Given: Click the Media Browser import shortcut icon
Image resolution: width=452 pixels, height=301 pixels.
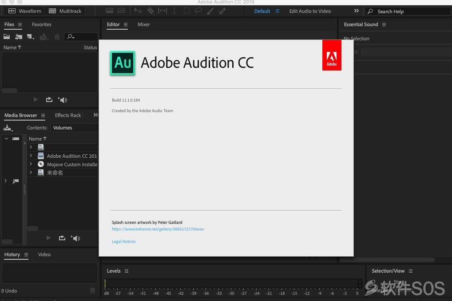Looking at the screenshot, I should click(x=8, y=128).
